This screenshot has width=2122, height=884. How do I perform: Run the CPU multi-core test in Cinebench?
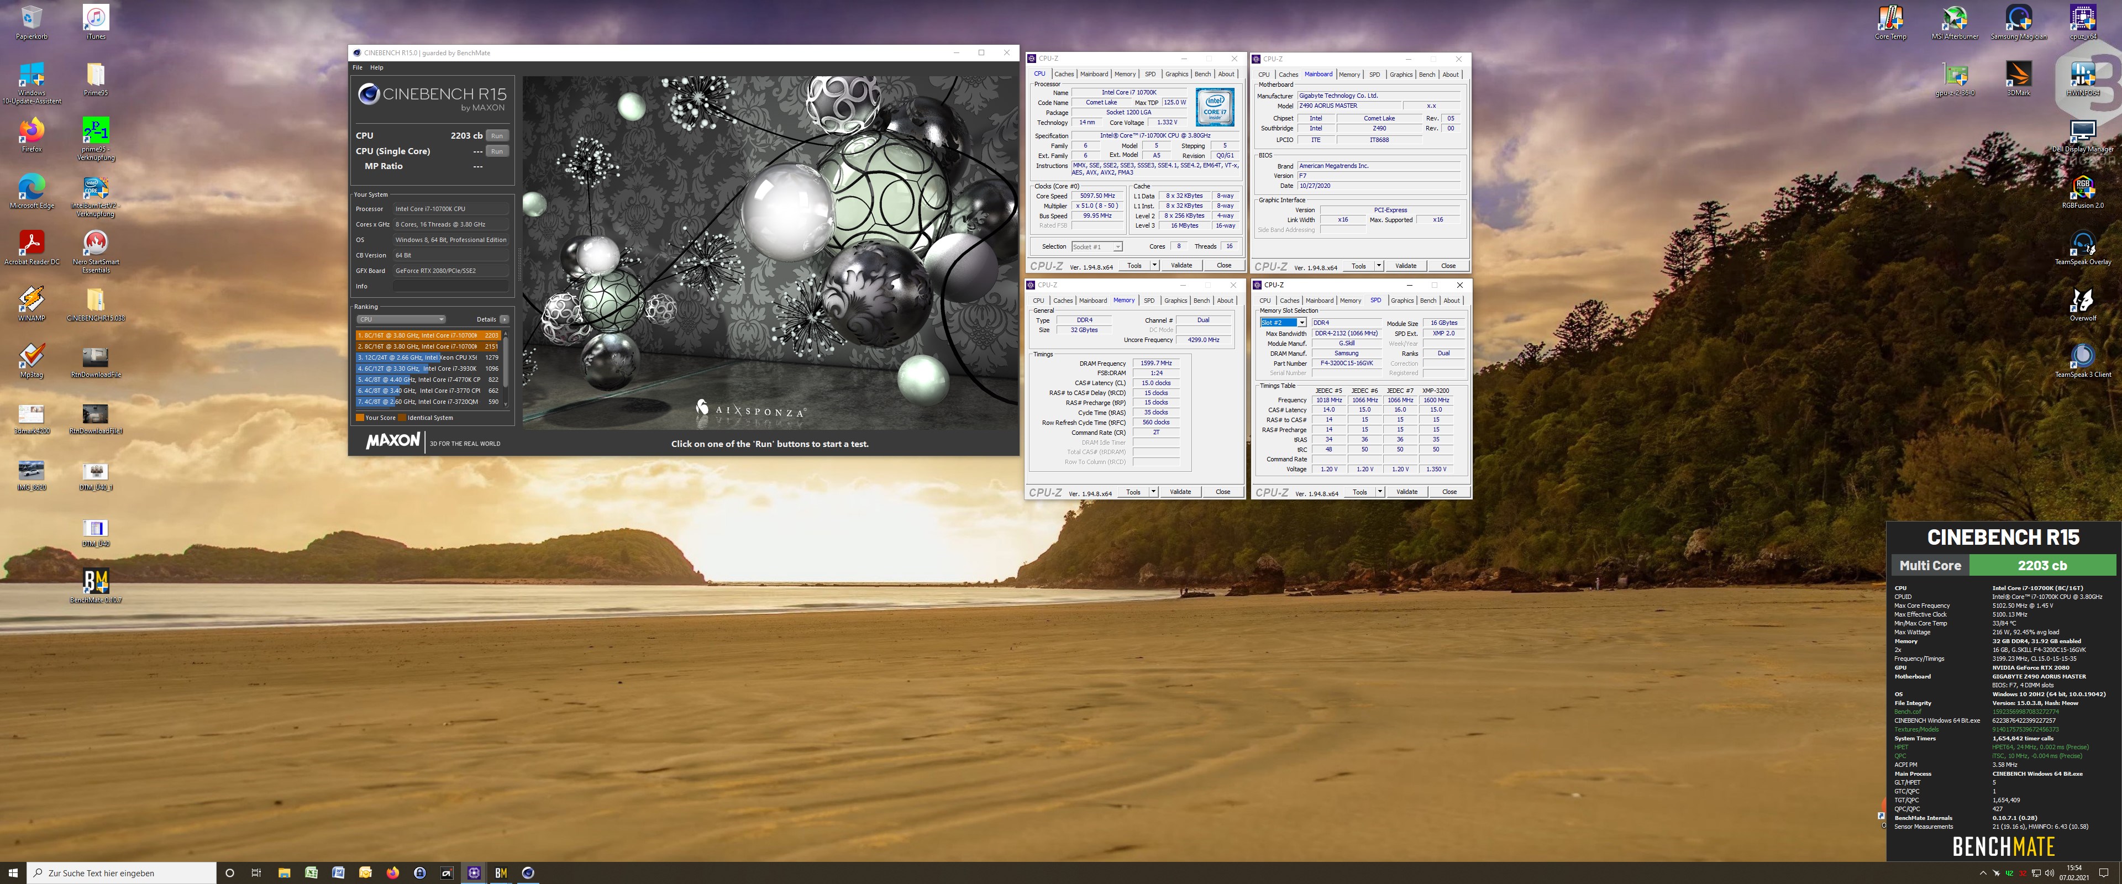(497, 136)
